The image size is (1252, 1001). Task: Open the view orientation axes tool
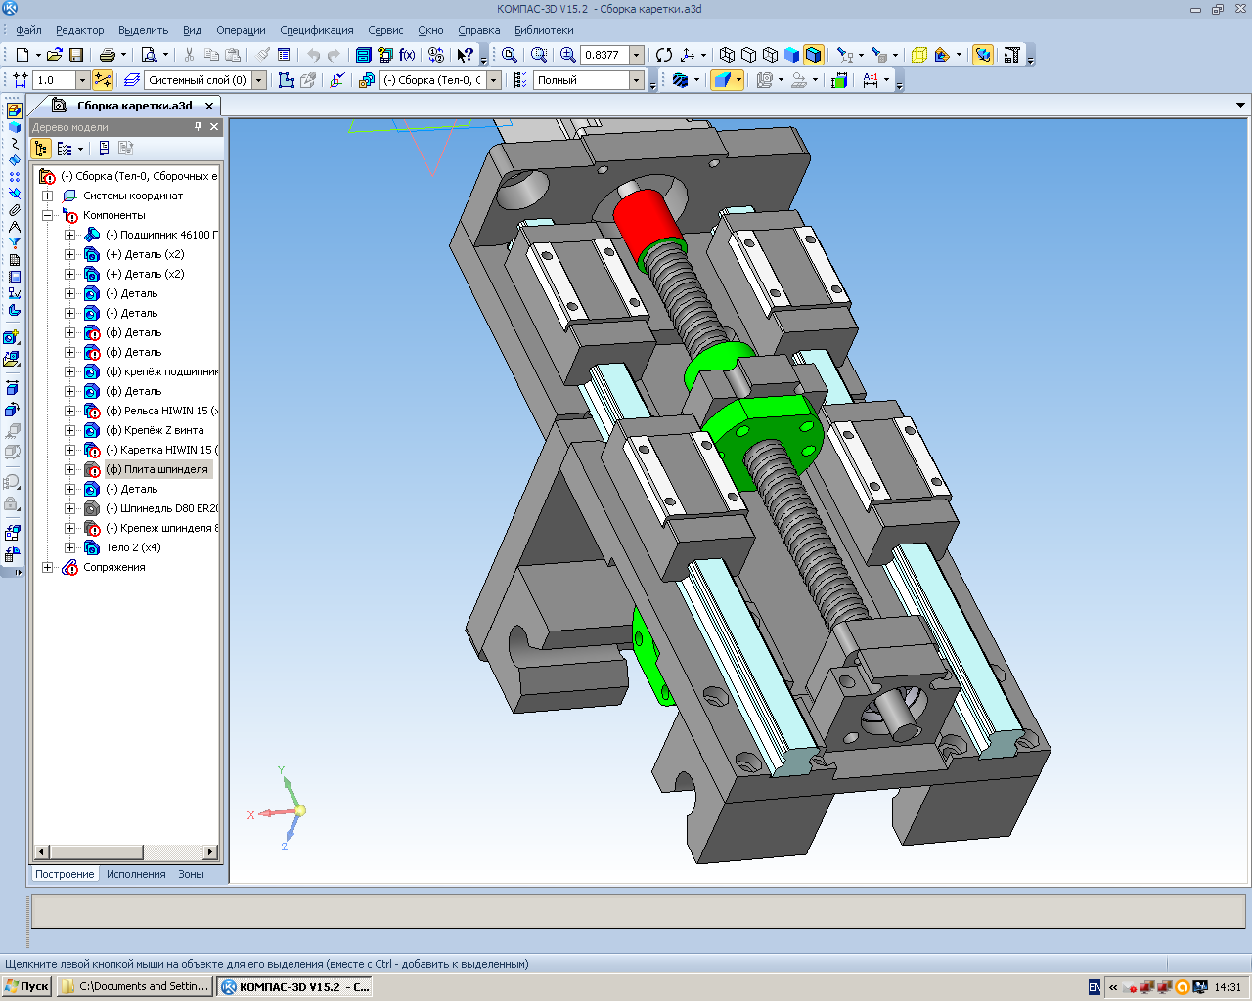pyautogui.click(x=688, y=55)
